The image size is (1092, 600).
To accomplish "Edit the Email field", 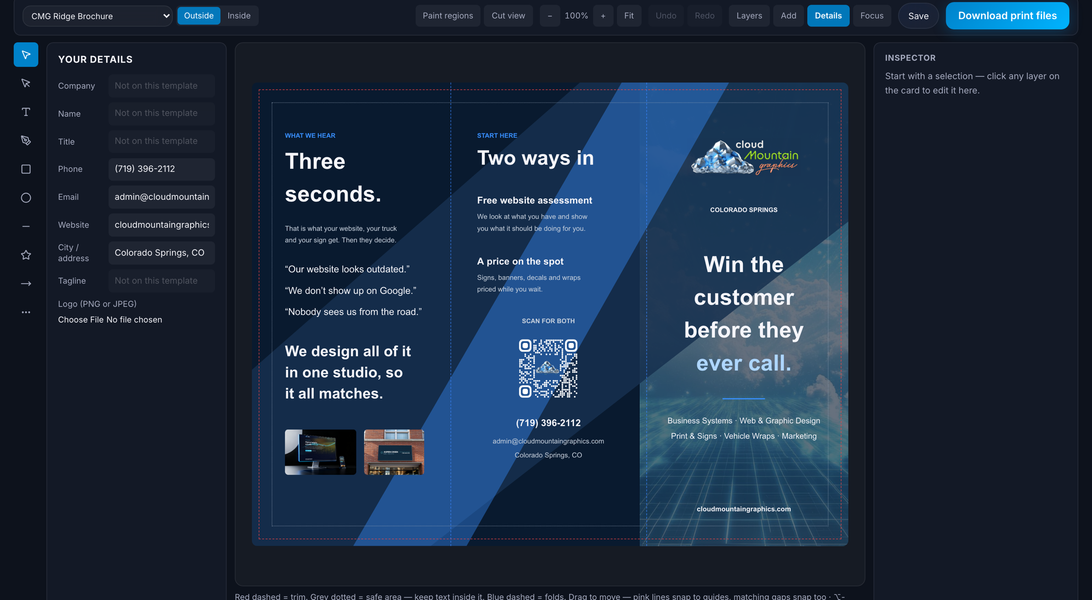I will point(161,197).
